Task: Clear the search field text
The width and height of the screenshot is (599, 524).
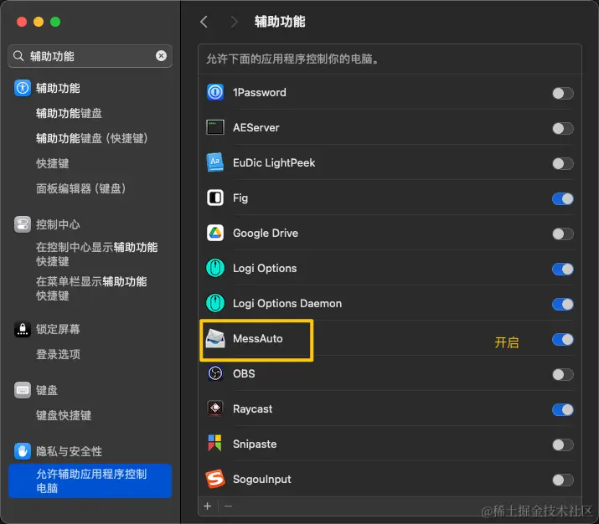Action: 161,56
